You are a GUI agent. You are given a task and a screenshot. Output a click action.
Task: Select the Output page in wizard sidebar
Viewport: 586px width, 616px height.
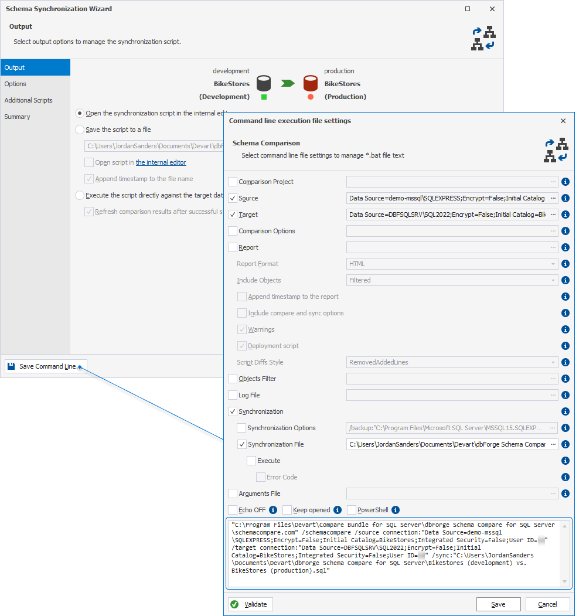35,67
